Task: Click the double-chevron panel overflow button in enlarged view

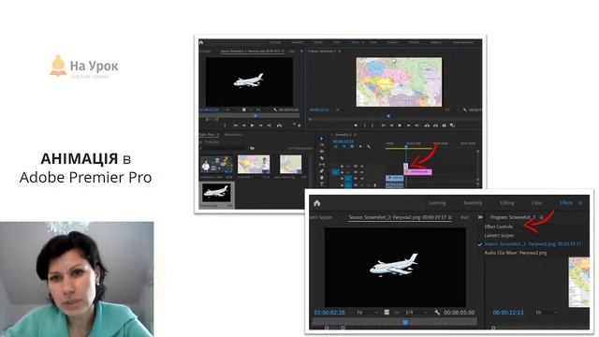Action: pyautogui.click(x=480, y=217)
